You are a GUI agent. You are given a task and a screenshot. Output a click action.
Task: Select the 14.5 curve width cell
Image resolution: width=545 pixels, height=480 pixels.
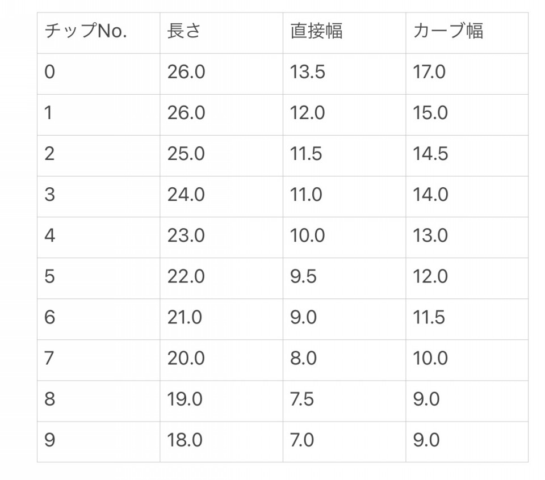point(467,155)
